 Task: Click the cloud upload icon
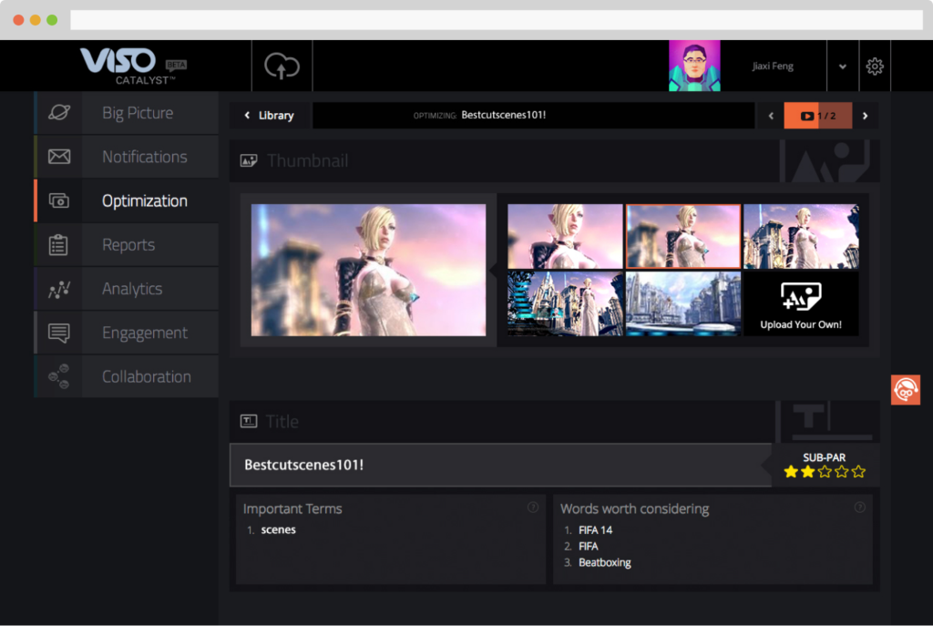coord(282,66)
